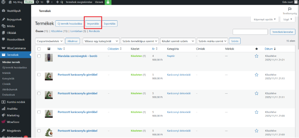The height and width of the screenshot is (138, 299).
Task: Click the product search input field
Action: 250,32
